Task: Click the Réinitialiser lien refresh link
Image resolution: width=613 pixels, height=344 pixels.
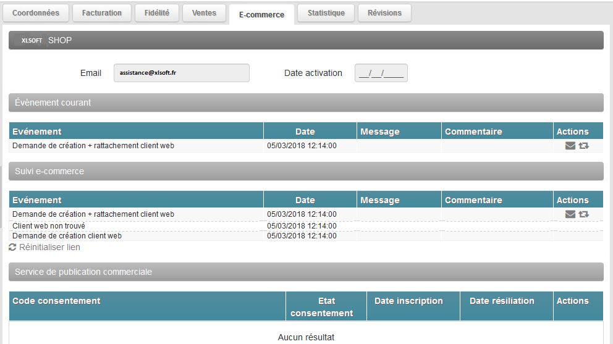Action: pyautogui.click(x=44, y=247)
